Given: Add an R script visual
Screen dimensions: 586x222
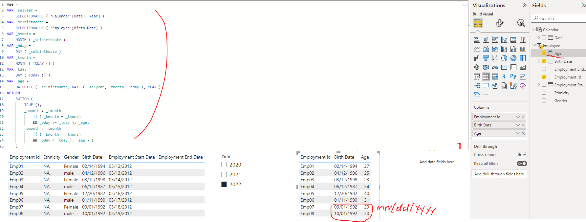Looking at the screenshot, I should 504,77.
